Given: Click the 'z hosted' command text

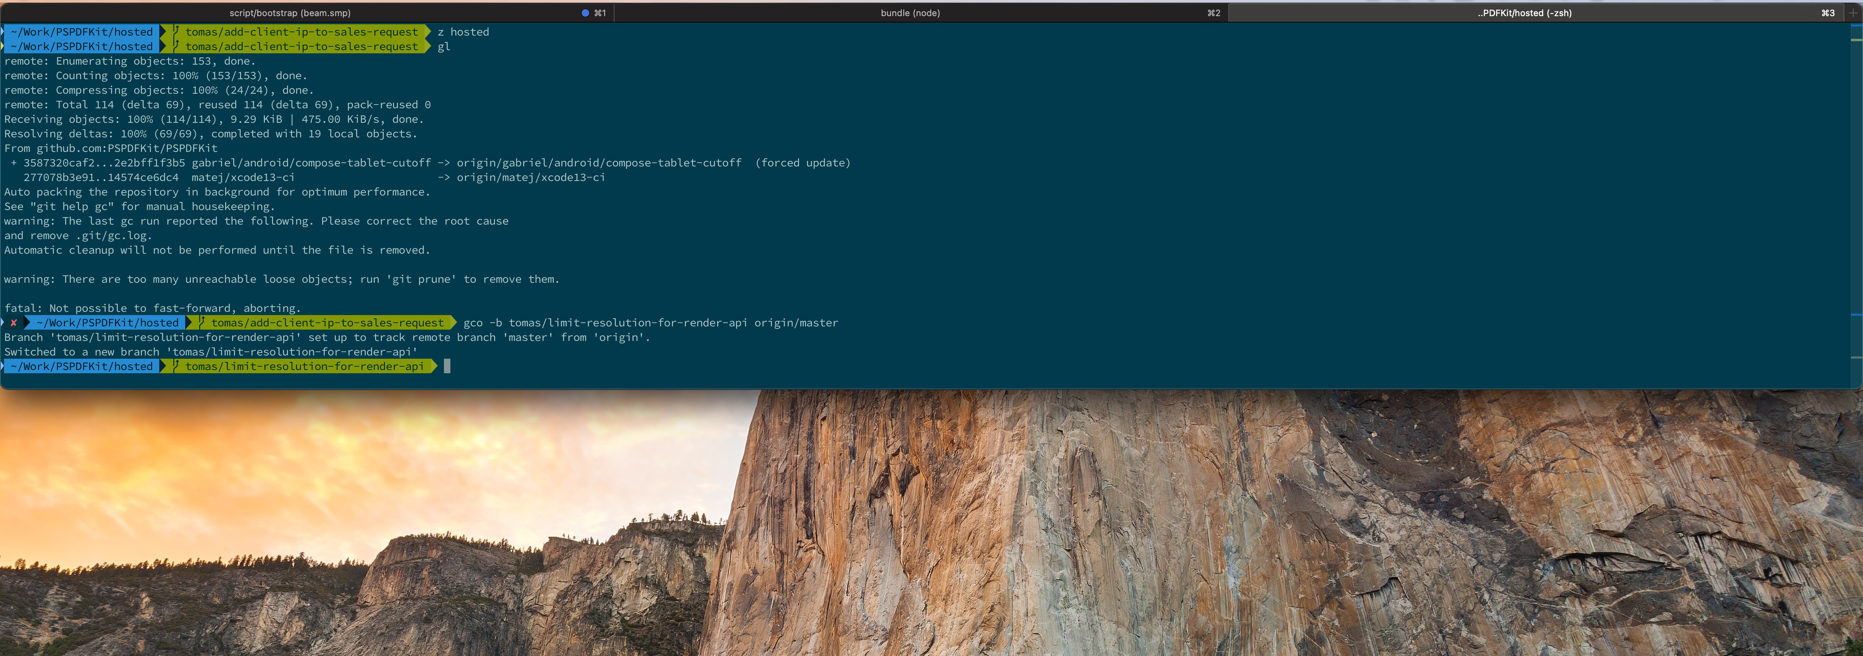Looking at the screenshot, I should 463,32.
